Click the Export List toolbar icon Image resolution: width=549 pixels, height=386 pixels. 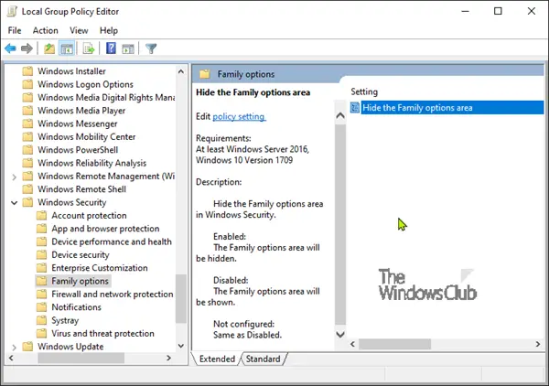(x=89, y=48)
